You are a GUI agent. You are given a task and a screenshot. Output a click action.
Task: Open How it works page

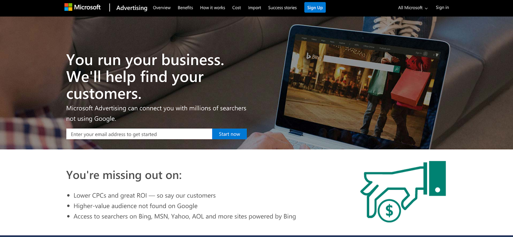point(213,8)
